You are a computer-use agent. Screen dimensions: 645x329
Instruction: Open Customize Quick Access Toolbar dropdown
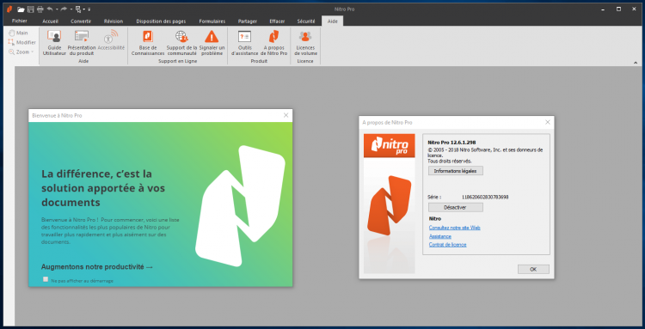89,9
